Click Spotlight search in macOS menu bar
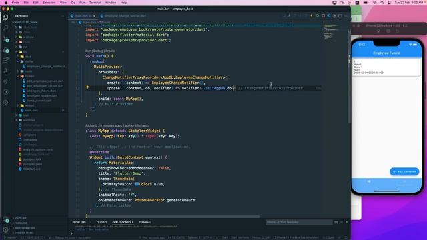Image resolution: width=427 pixels, height=240 pixels. (x=382, y=3)
